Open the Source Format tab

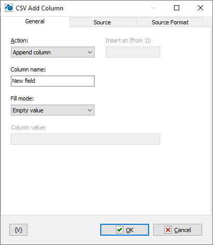170,22
